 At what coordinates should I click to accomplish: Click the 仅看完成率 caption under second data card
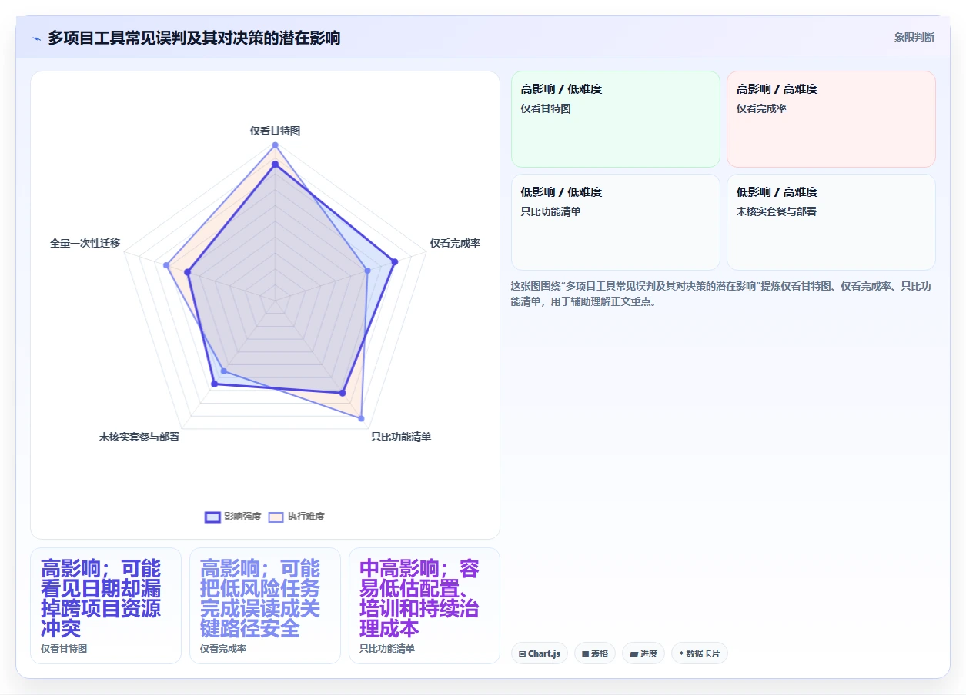pos(223,649)
